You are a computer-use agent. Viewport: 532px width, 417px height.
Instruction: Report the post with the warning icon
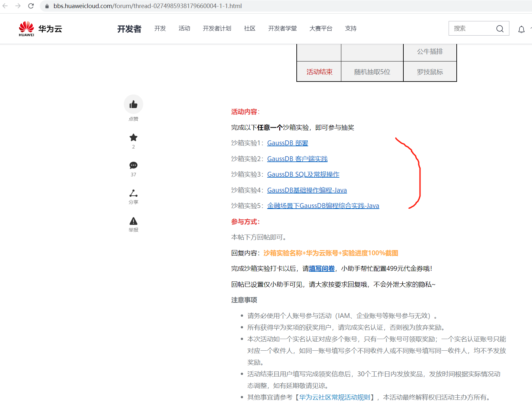[x=133, y=221]
